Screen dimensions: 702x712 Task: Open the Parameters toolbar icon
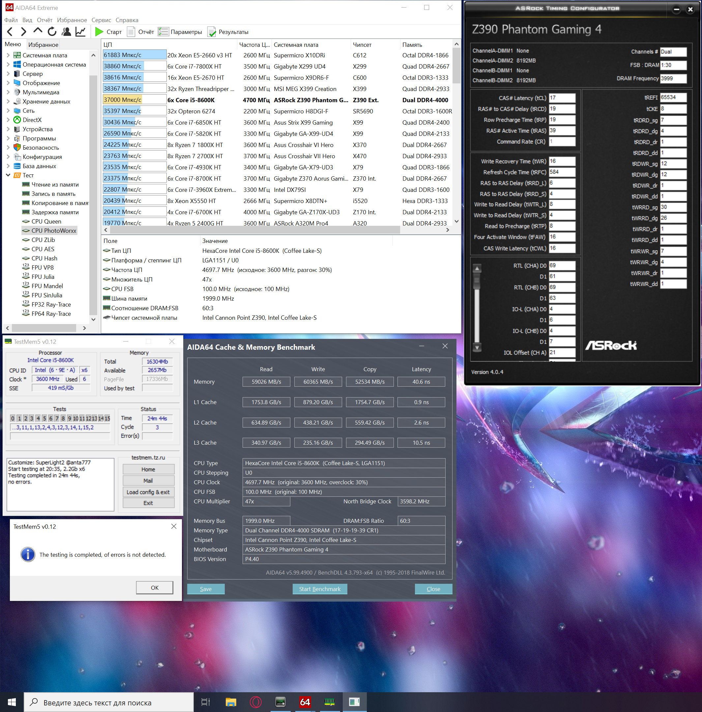tap(163, 32)
